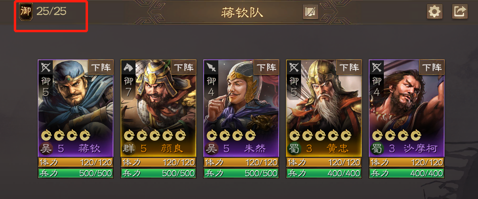
Task: Click the archer troop icon on 沙摩柯
Action: (377, 67)
